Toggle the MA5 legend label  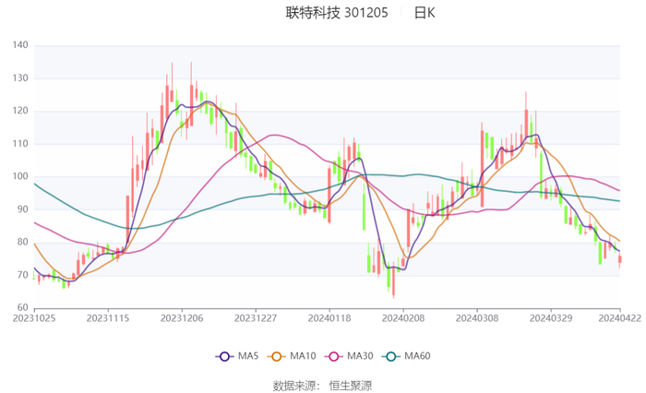[246, 356]
